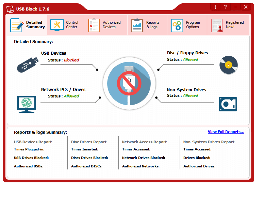Click the Reports & Logs clipboard chart icon
Image resolution: width=264 pixels, height=200 pixels.
137,25
